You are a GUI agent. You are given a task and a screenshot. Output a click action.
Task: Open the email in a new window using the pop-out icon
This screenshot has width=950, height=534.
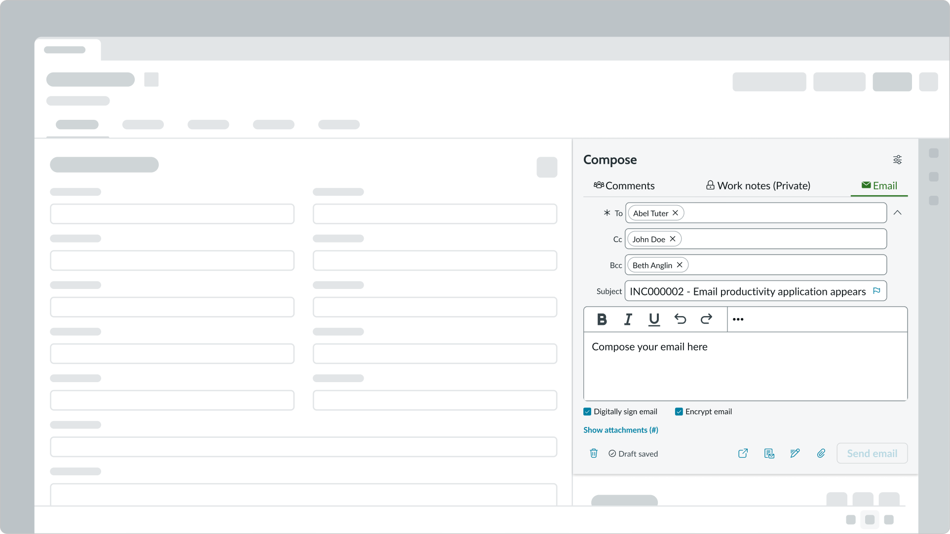(x=743, y=453)
